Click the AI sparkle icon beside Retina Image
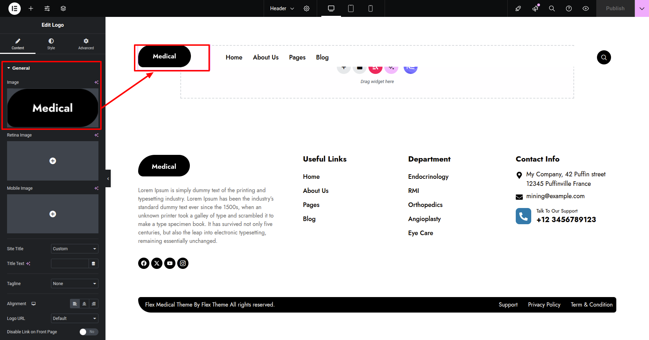 click(96, 135)
